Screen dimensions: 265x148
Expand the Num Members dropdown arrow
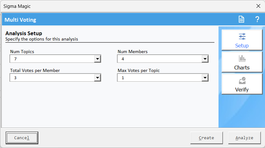coord(205,59)
